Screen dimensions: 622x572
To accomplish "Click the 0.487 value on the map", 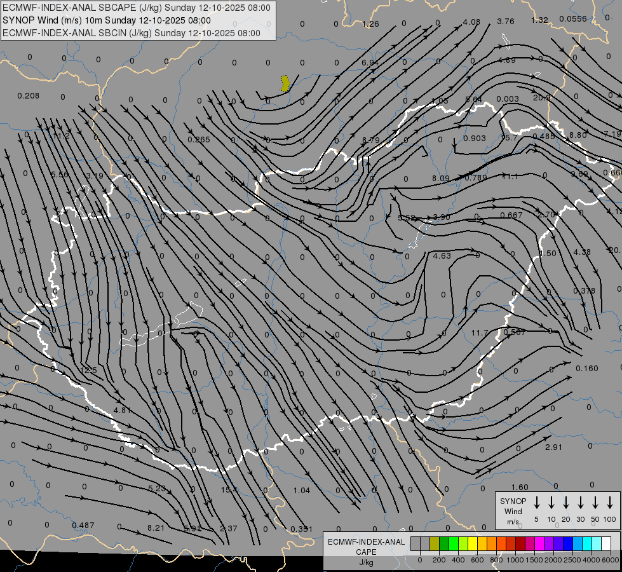I will pos(83,525).
